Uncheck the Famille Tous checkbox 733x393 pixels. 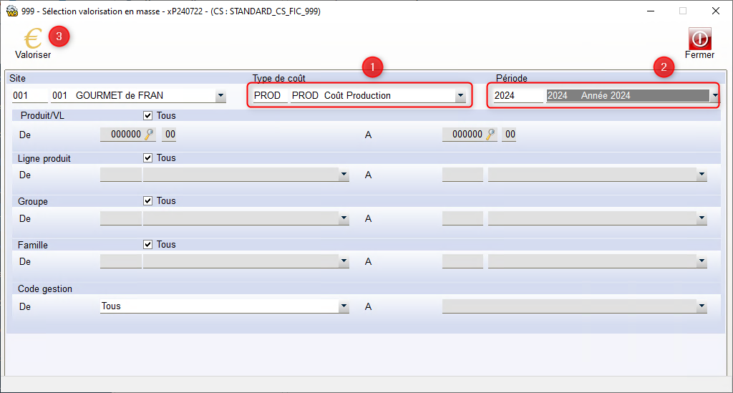[148, 245]
